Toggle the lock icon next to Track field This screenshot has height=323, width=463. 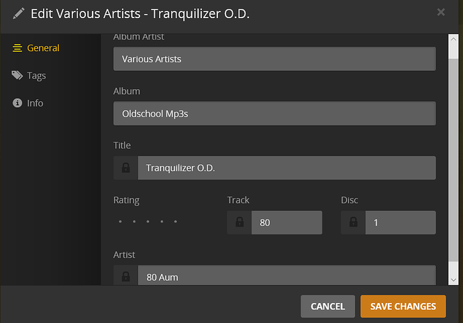pyautogui.click(x=240, y=222)
